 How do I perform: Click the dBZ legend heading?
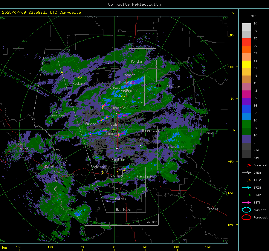click(x=253, y=16)
